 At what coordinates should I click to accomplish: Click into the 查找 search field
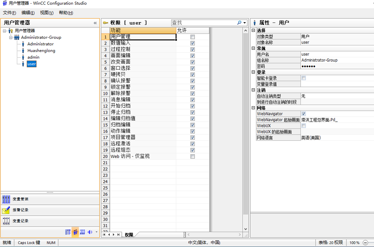pyautogui.click(x=204, y=23)
